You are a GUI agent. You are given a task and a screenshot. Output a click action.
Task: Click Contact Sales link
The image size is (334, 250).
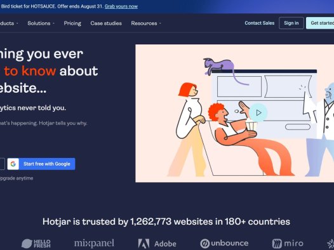pyautogui.click(x=260, y=23)
